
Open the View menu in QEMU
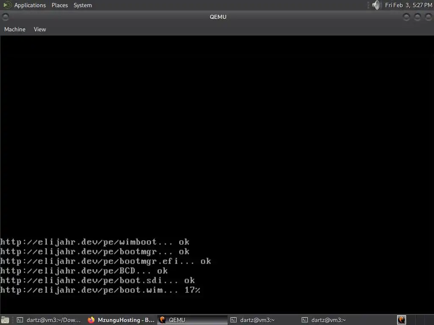(40, 29)
